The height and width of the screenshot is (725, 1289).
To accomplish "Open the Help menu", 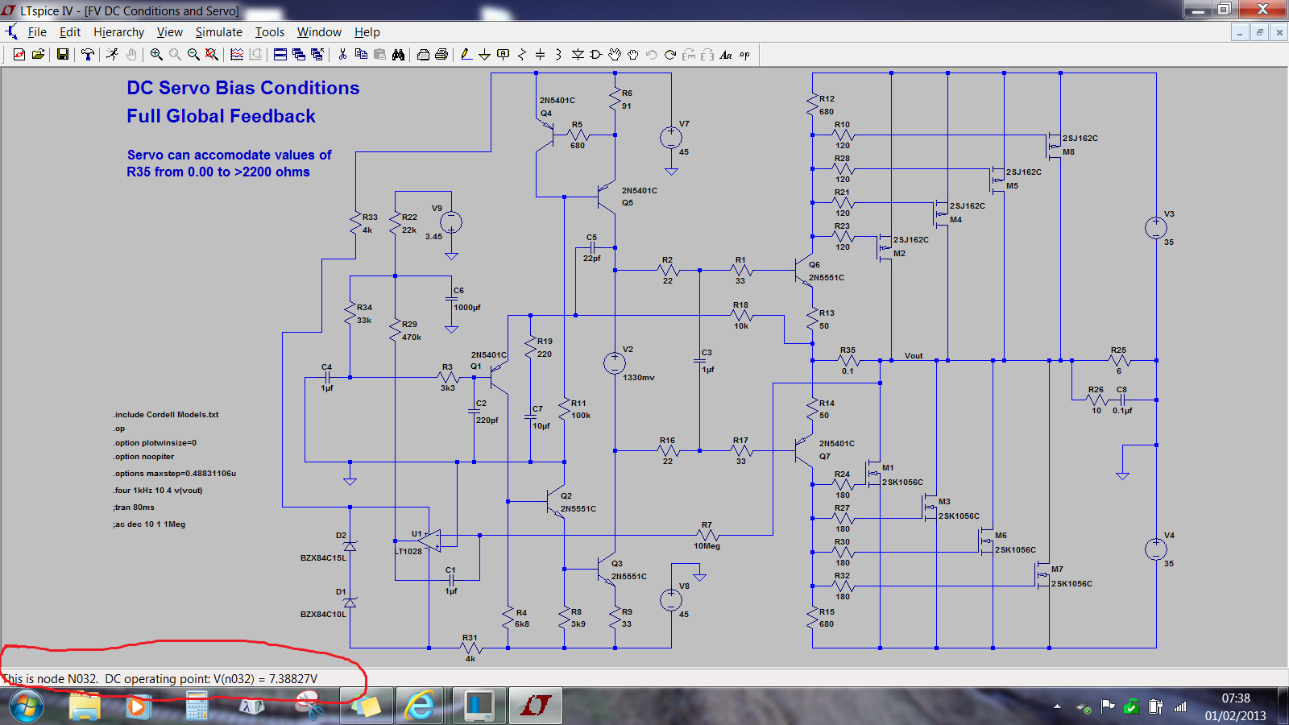I will (367, 32).
